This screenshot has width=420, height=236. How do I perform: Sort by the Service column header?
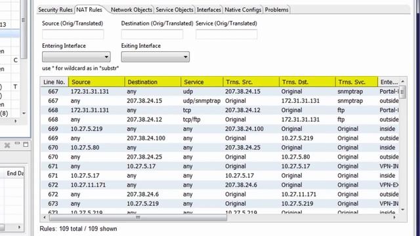[202, 82]
